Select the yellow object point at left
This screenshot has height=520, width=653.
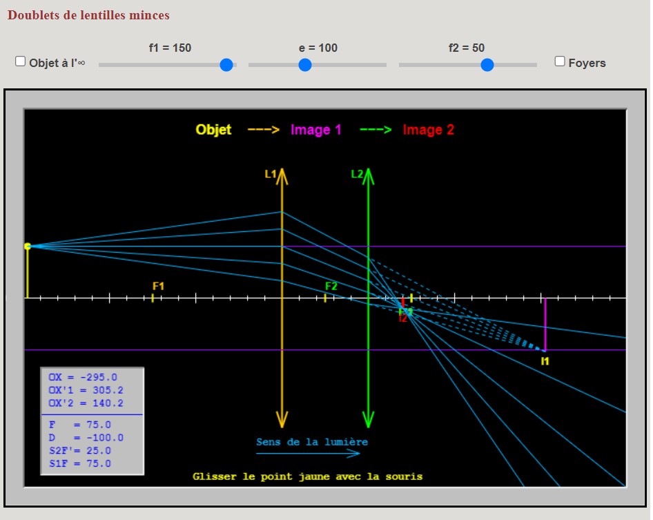(x=28, y=247)
